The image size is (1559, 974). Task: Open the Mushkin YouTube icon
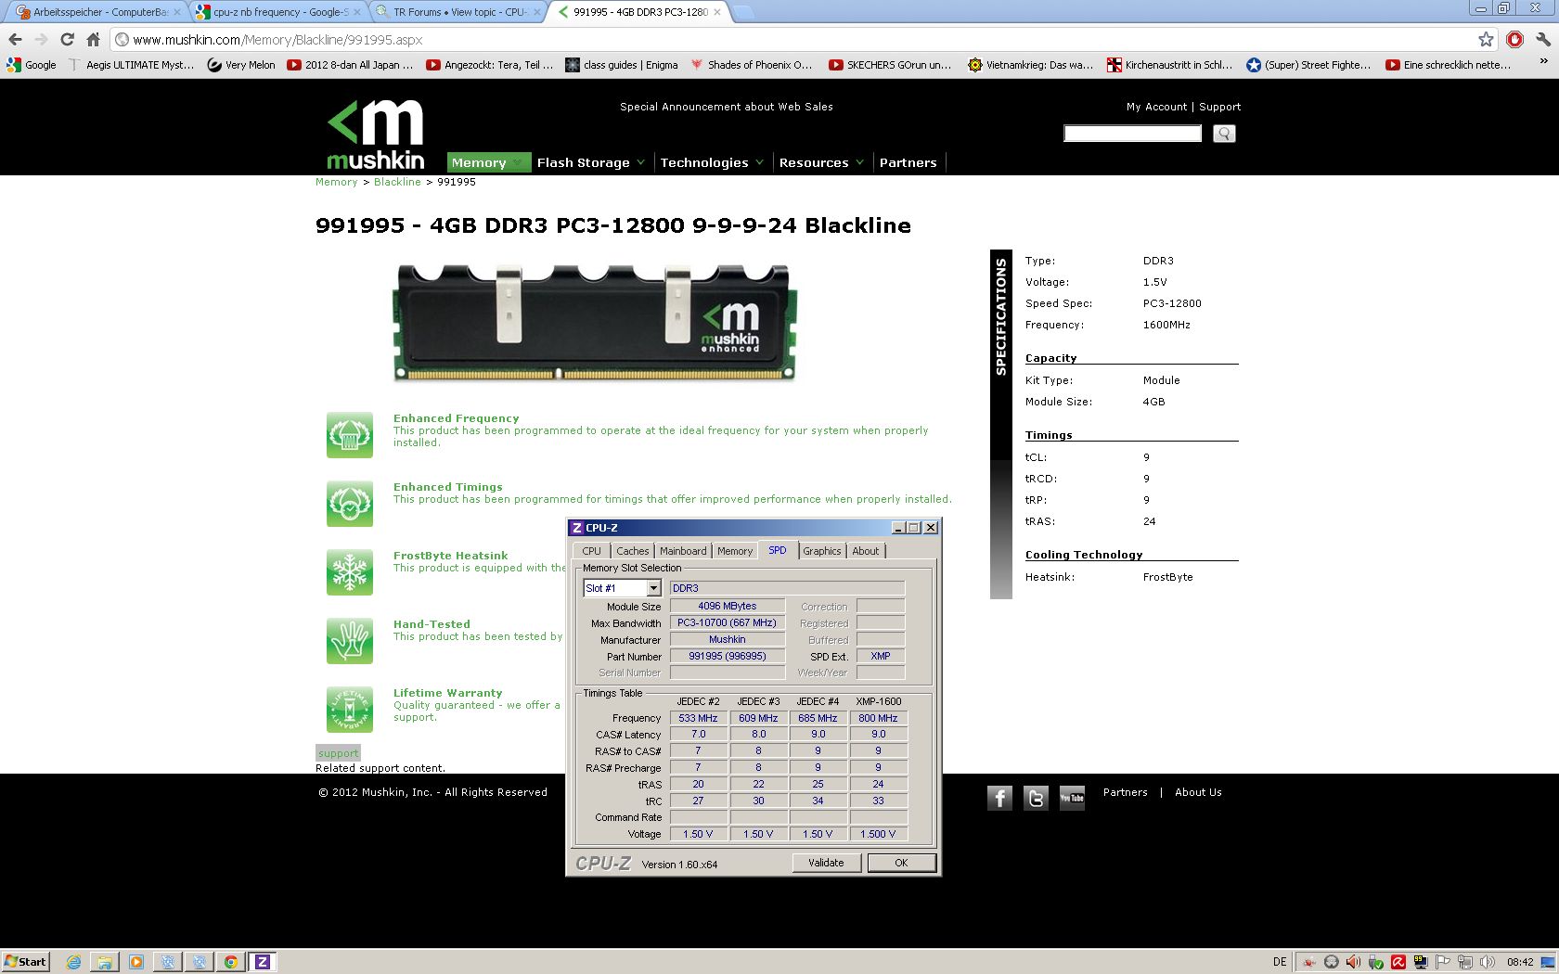[x=1072, y=798]
